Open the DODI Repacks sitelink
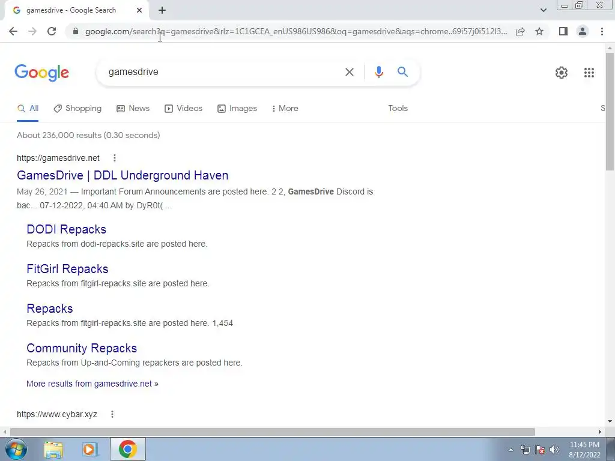The width and height of the screenshot is (615, 461). tap(66, 229)
